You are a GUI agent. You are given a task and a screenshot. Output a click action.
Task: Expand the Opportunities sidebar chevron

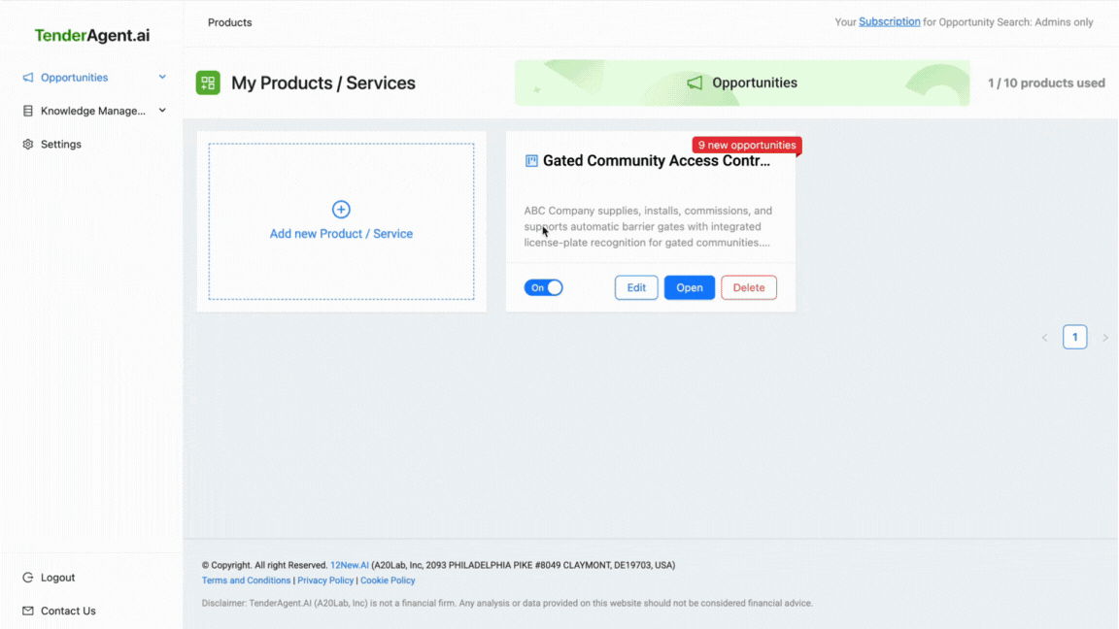162,78
